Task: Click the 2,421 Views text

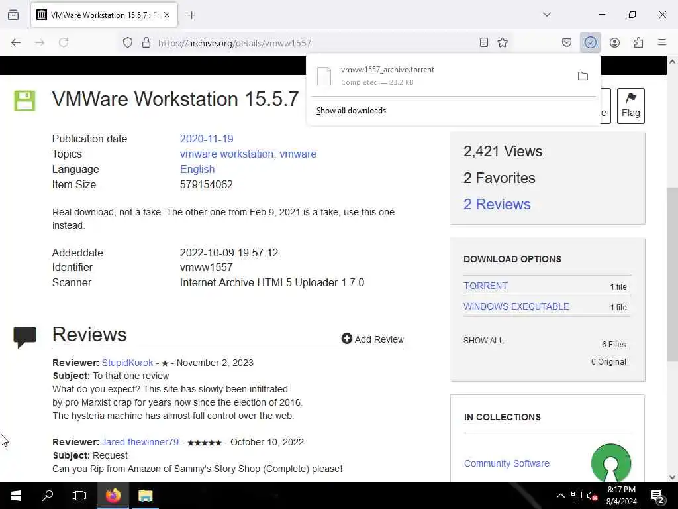Action: point(503,152)
